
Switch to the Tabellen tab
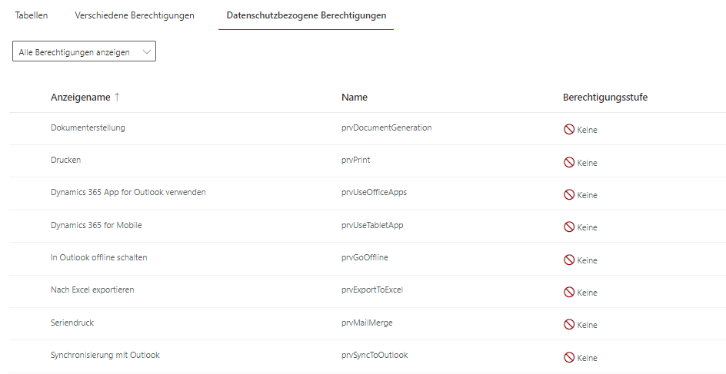(x=32, y=15)
